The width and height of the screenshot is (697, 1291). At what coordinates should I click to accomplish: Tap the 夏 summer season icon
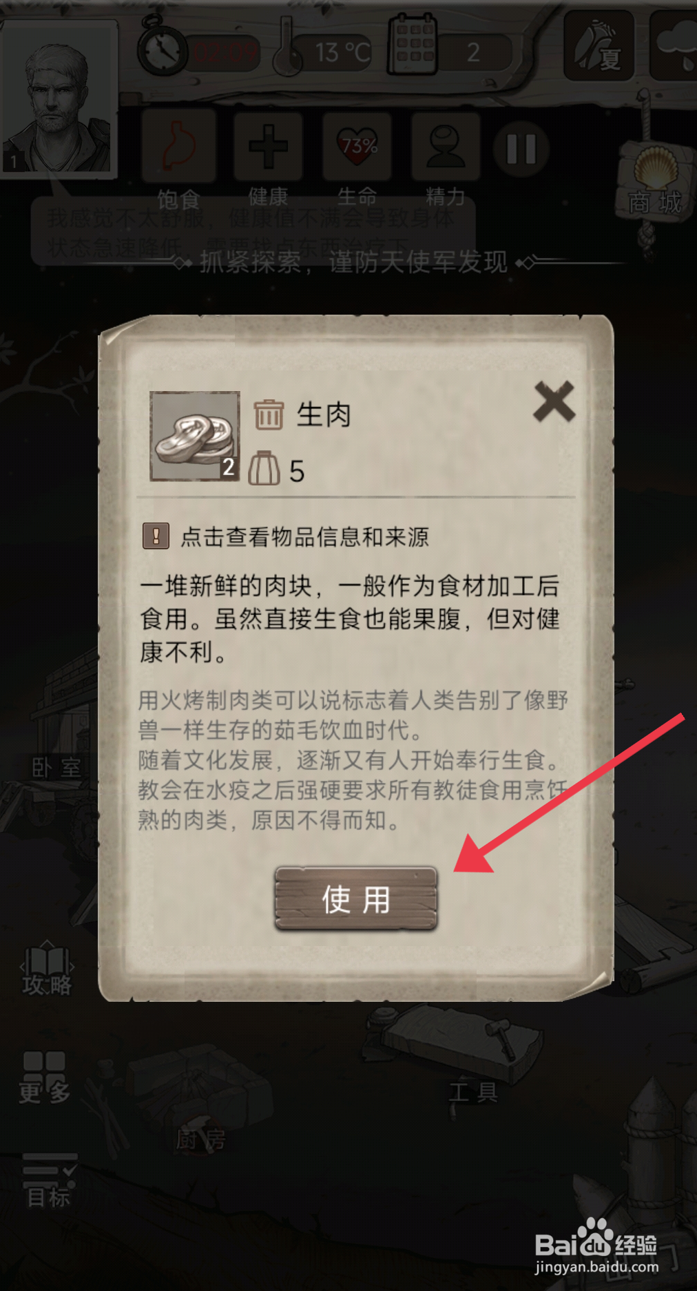coord(599,46)
